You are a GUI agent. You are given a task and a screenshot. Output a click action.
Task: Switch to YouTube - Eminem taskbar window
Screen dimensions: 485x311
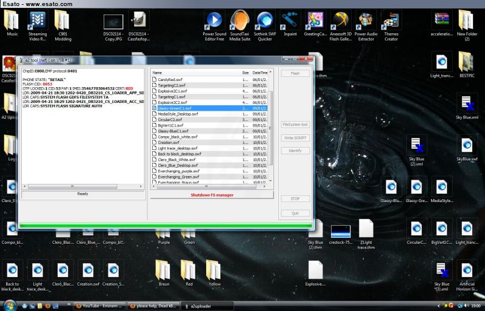tap(99, 306)
